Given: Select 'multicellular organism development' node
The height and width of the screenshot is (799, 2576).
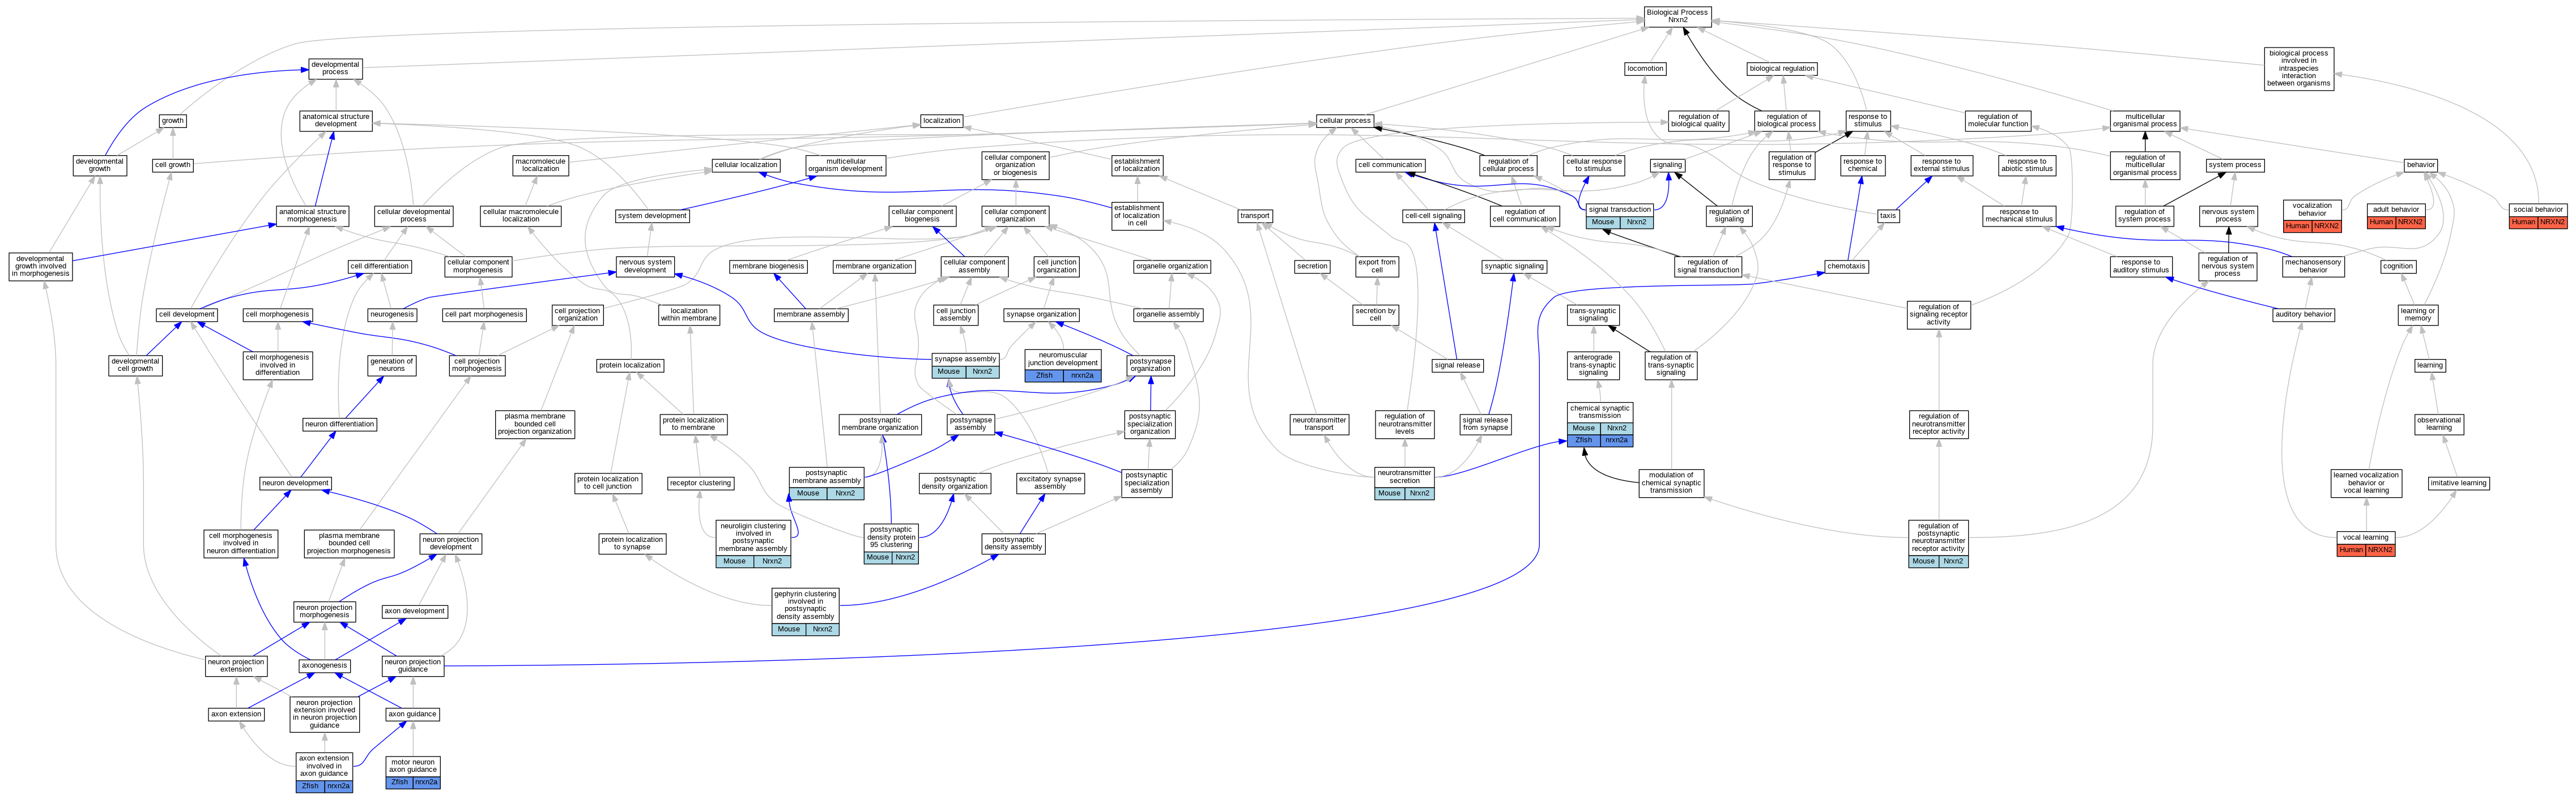Looking at the screenshot, I should pos(845,165).
